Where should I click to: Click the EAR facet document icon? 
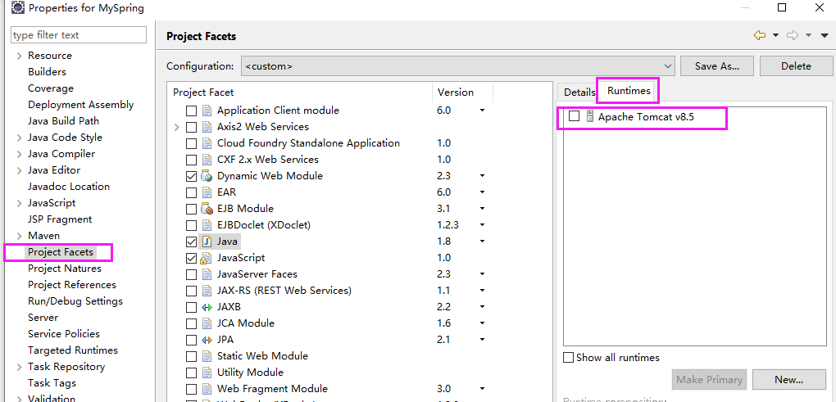point(207,192)
